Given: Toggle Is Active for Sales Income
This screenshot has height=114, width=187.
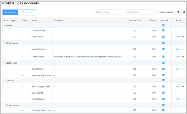Looking at the screenshot, I should 163,37.
